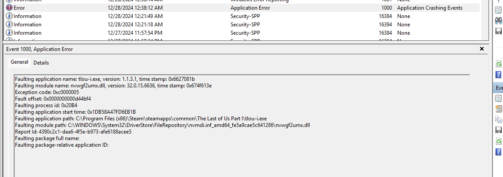Select Information event from 12/27/2024 11:57:54 PM
503x177 pixels.
point(242,33)
